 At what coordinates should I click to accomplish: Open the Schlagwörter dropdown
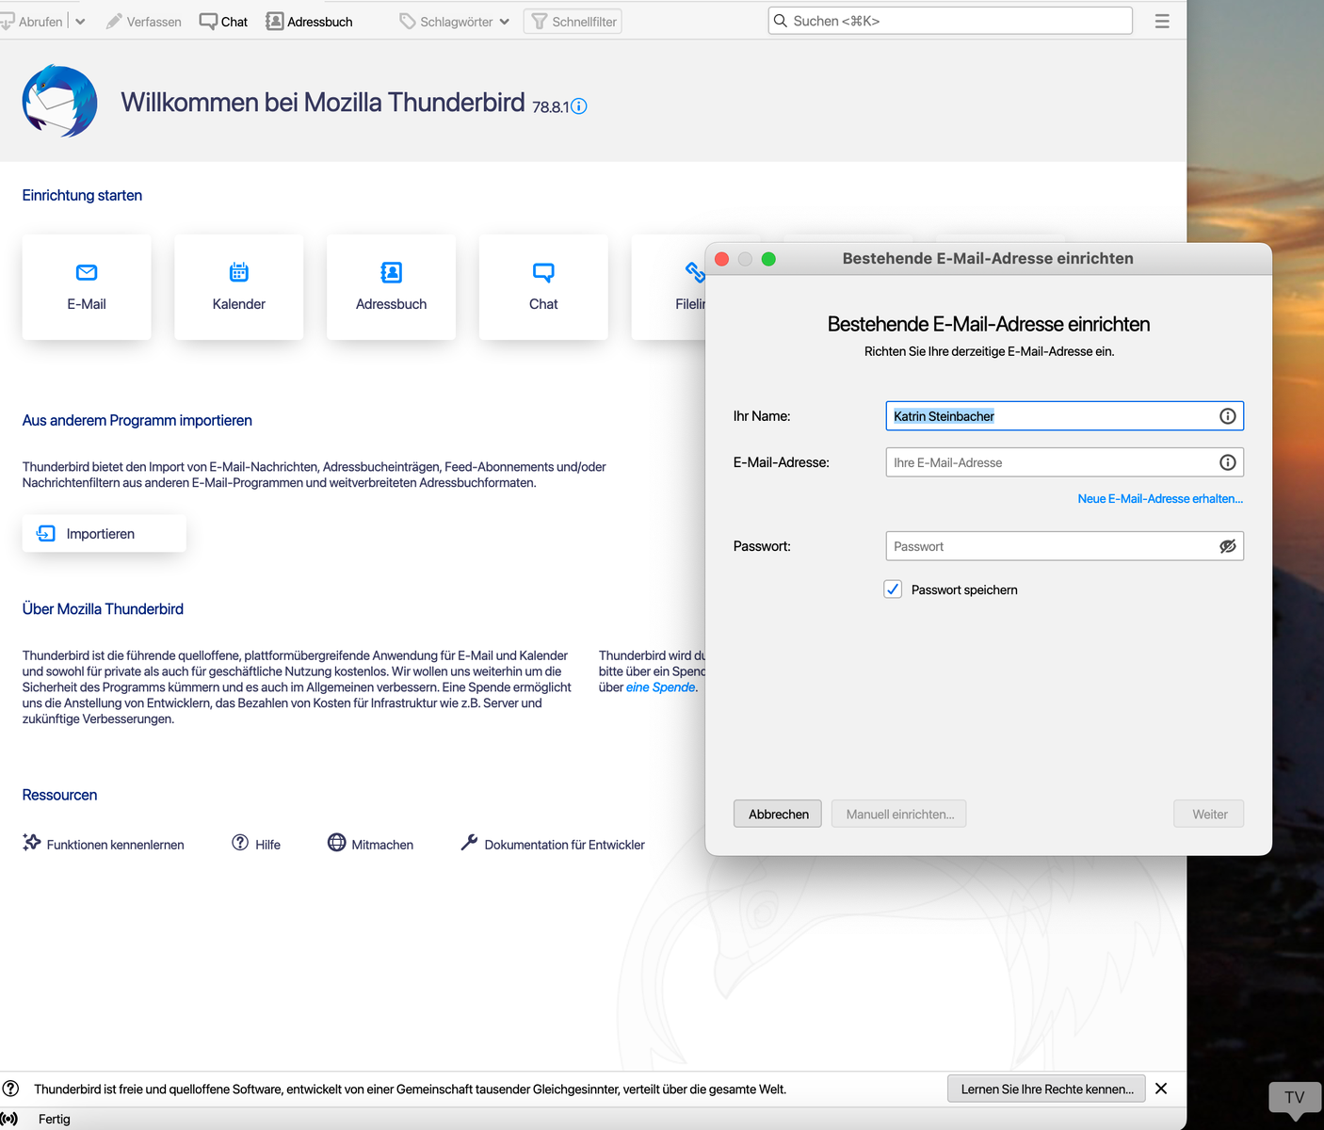[505, 22]
